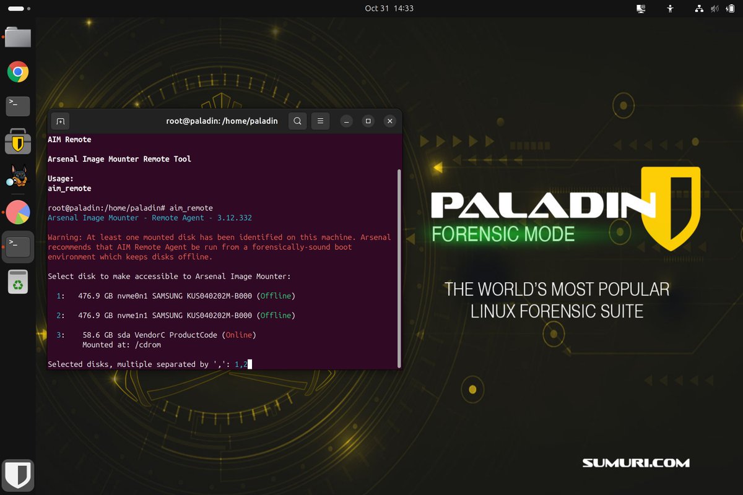Viewport: 743px width, 495px height.
Task: Open the Trash icon in the dock
Action: 19,282
